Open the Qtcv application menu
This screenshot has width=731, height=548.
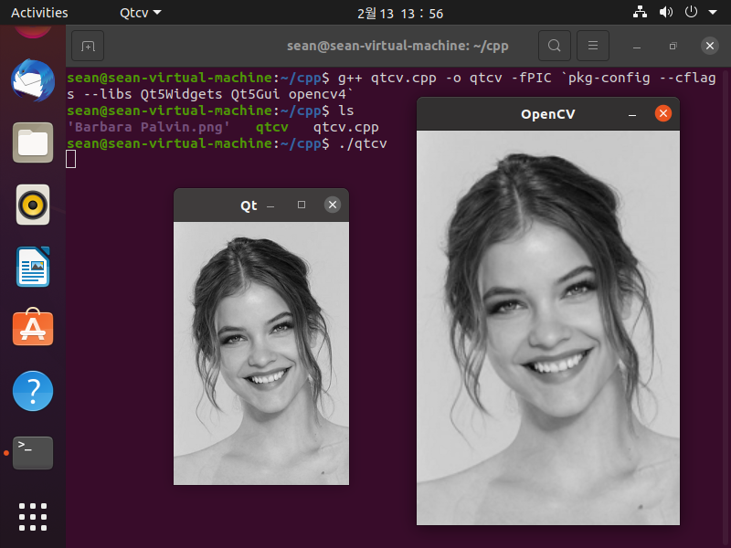pos(141,13)
